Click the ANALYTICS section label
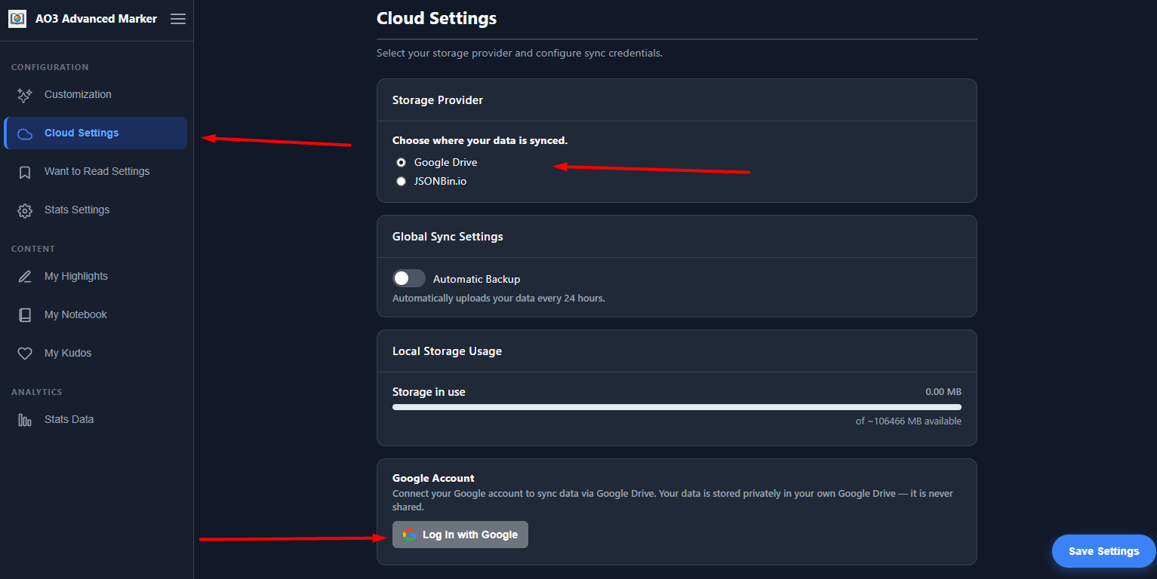The width and height of the screenshot is (1157, 579). (37, 392)
